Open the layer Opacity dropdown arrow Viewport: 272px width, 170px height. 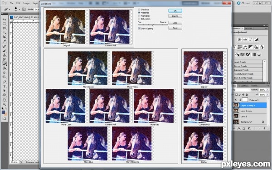coord(267,90)
